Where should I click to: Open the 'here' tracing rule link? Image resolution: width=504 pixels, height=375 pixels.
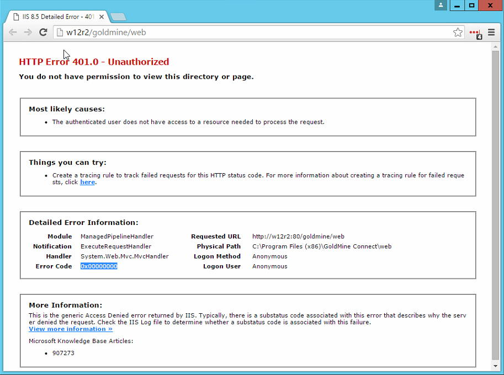pyautogui.click(x=87, y=182)
